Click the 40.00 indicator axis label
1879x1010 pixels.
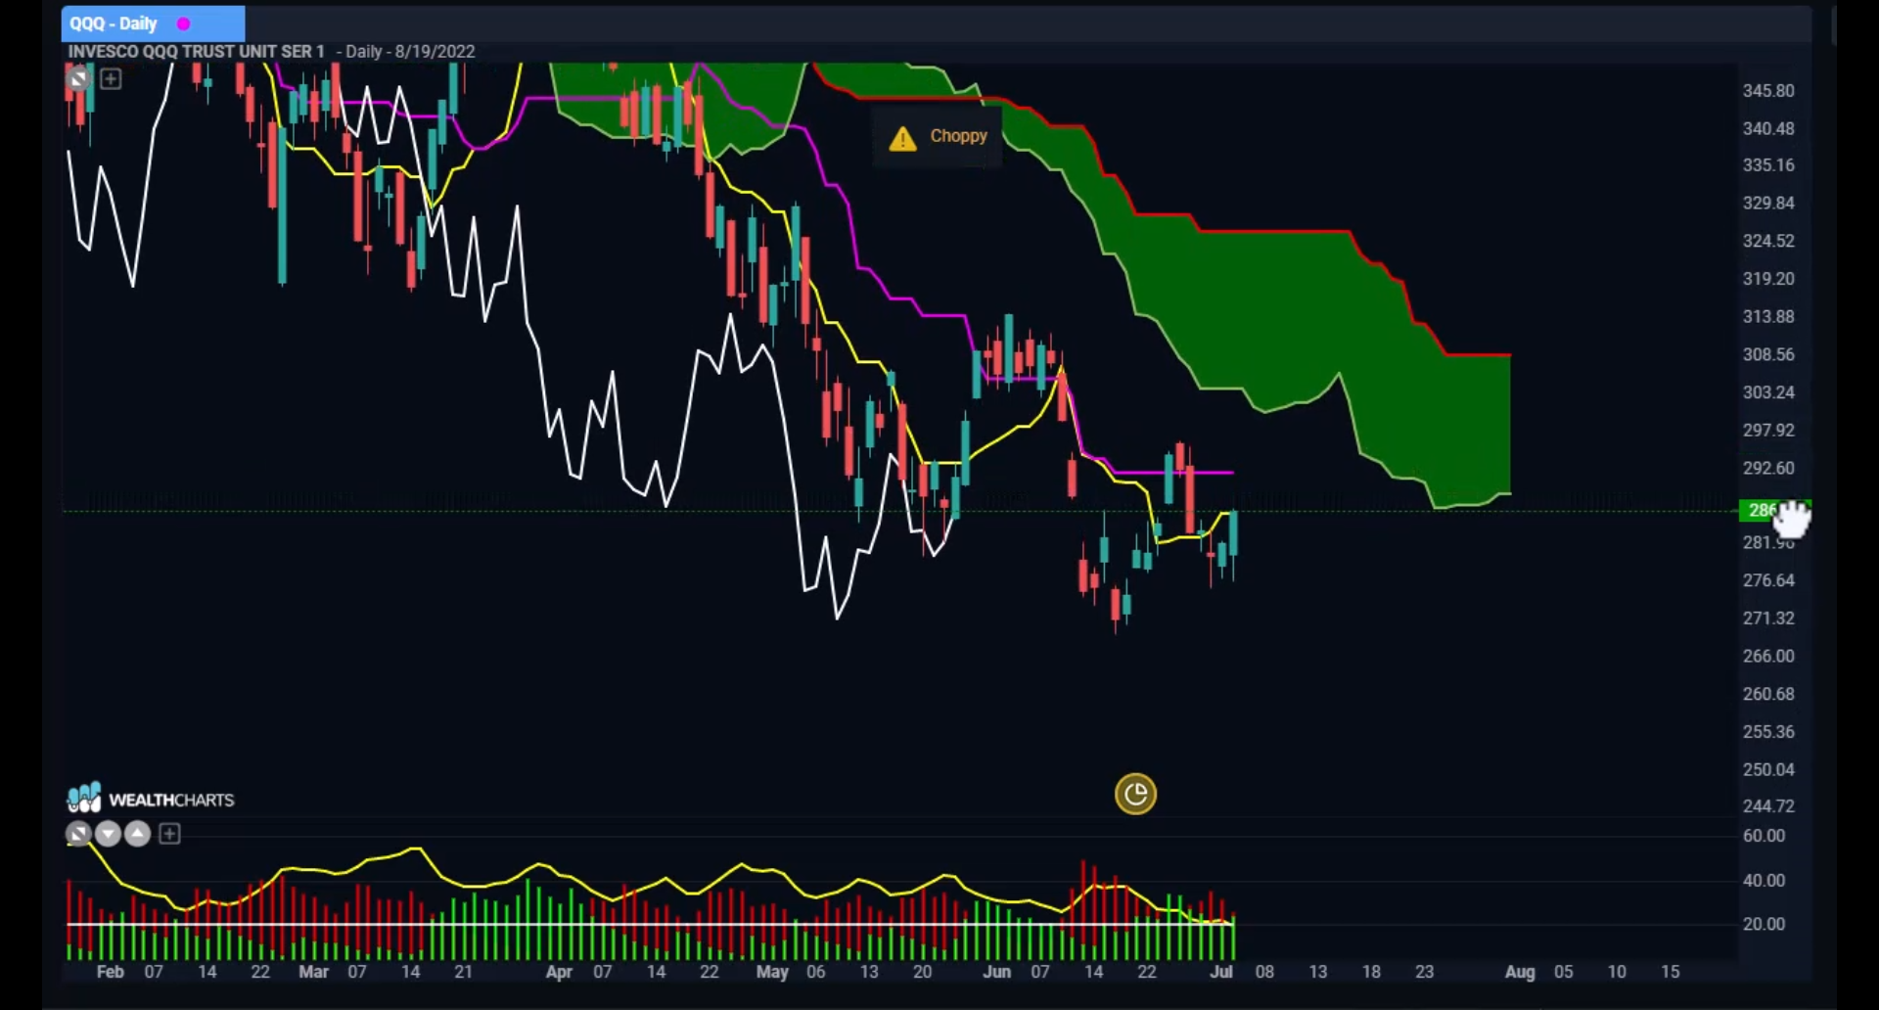point(1764,880)
